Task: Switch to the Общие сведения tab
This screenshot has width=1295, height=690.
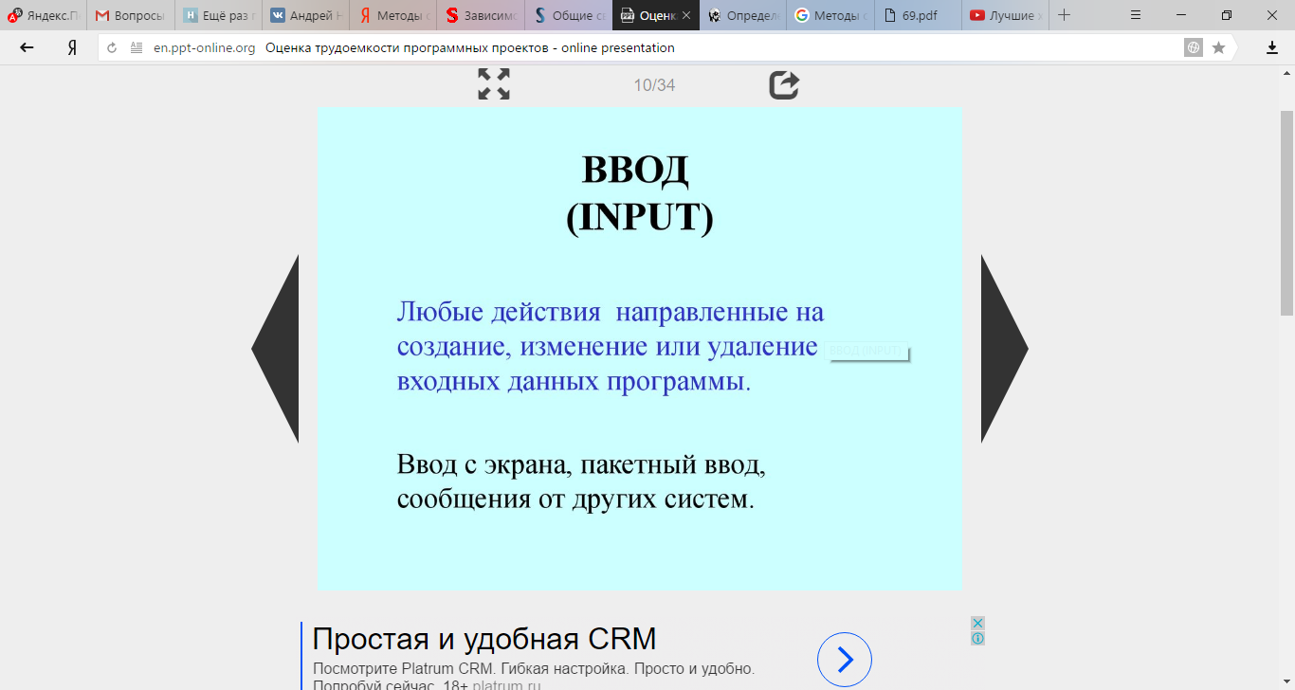Action: pyautogui.click(x=568, y=15)
